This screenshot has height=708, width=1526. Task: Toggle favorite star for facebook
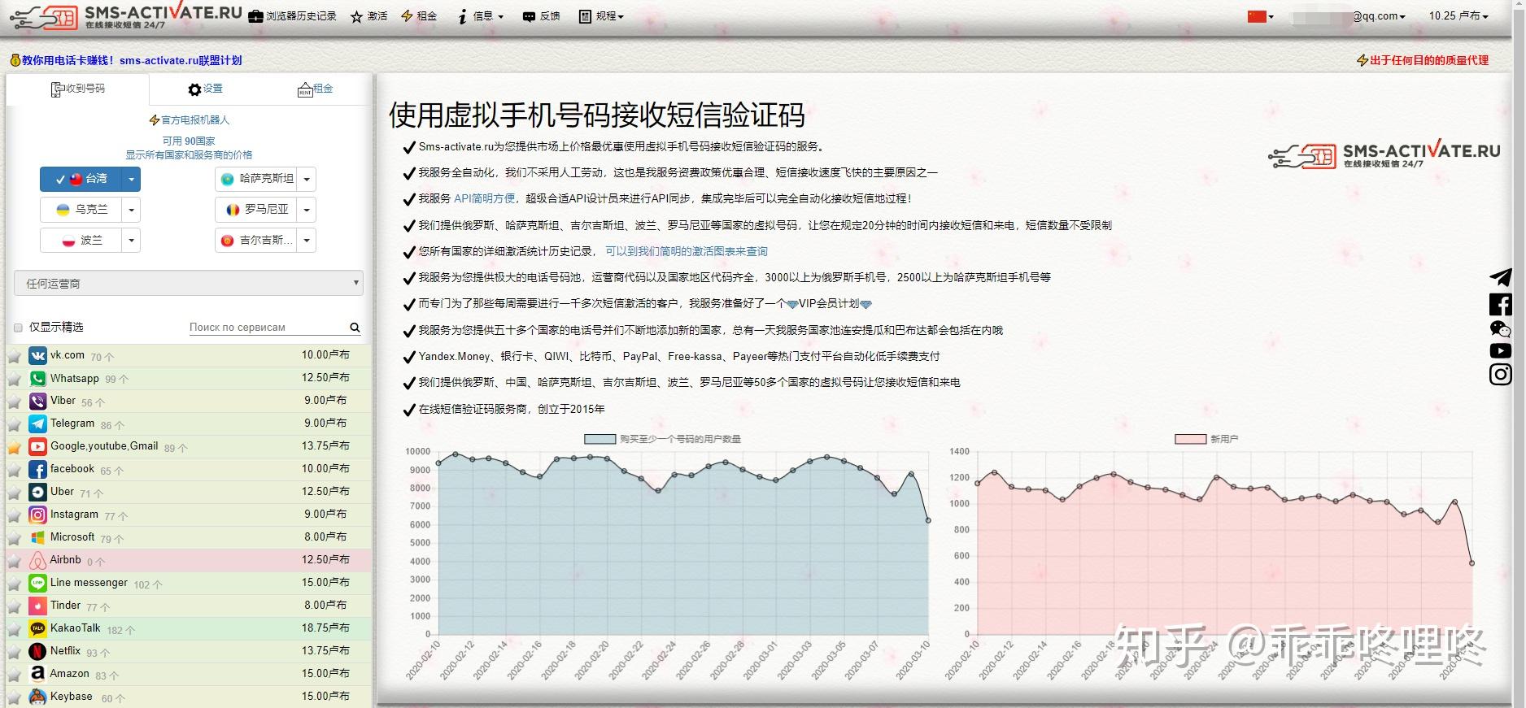coord(15,471)
